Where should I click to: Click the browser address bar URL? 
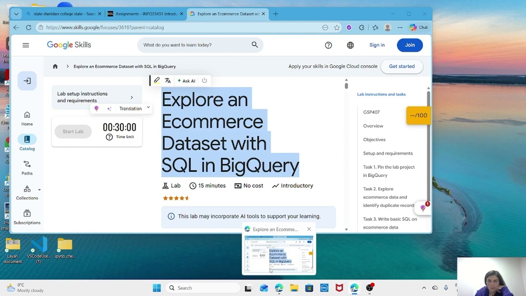105,28
